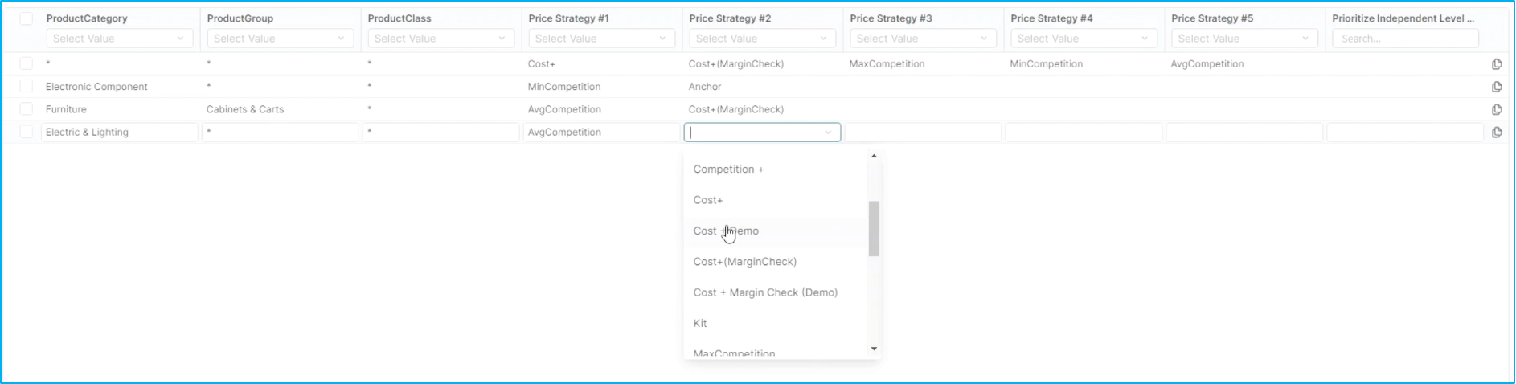Select the "Kit" option
This screenshot has width=1516, height=384.
tap(700, 323)
